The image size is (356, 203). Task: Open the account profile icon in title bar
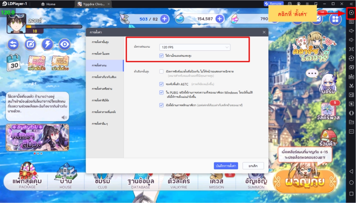299,4
